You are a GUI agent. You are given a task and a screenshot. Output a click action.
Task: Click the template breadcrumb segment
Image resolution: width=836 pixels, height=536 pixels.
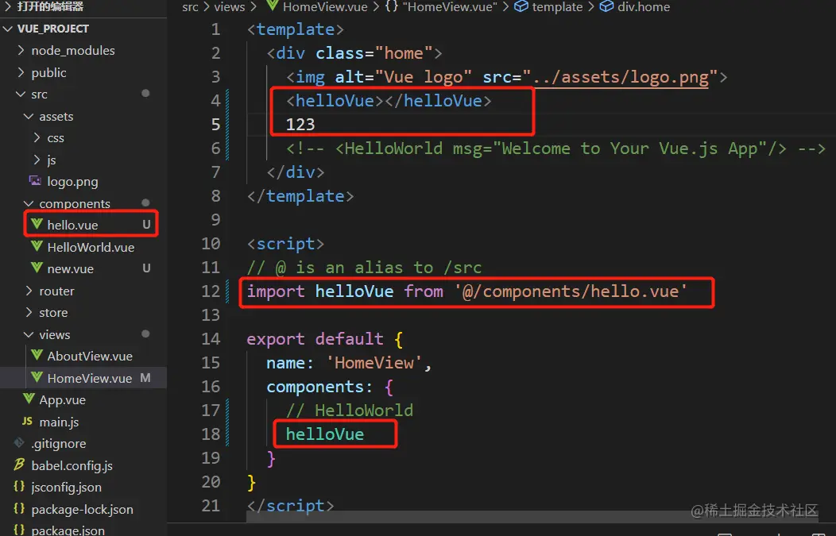click(557, 7)
